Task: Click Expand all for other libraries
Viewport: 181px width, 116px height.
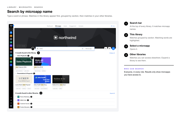Action: [x=112, y=93]
